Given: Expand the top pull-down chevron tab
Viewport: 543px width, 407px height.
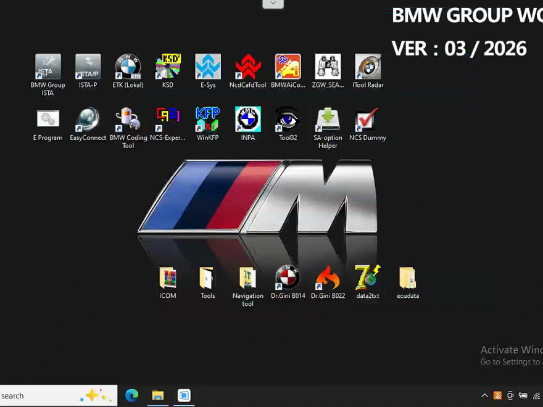Looking at the screenshot, I should [x=273, y=4].
